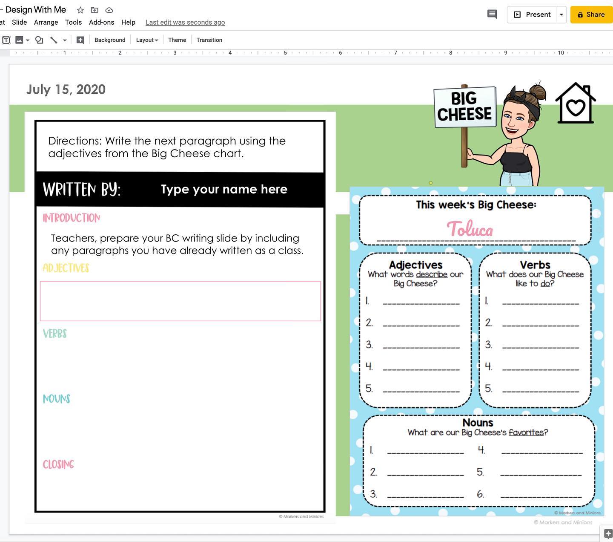Click the Adjectives chart heading

click(415, 265)
